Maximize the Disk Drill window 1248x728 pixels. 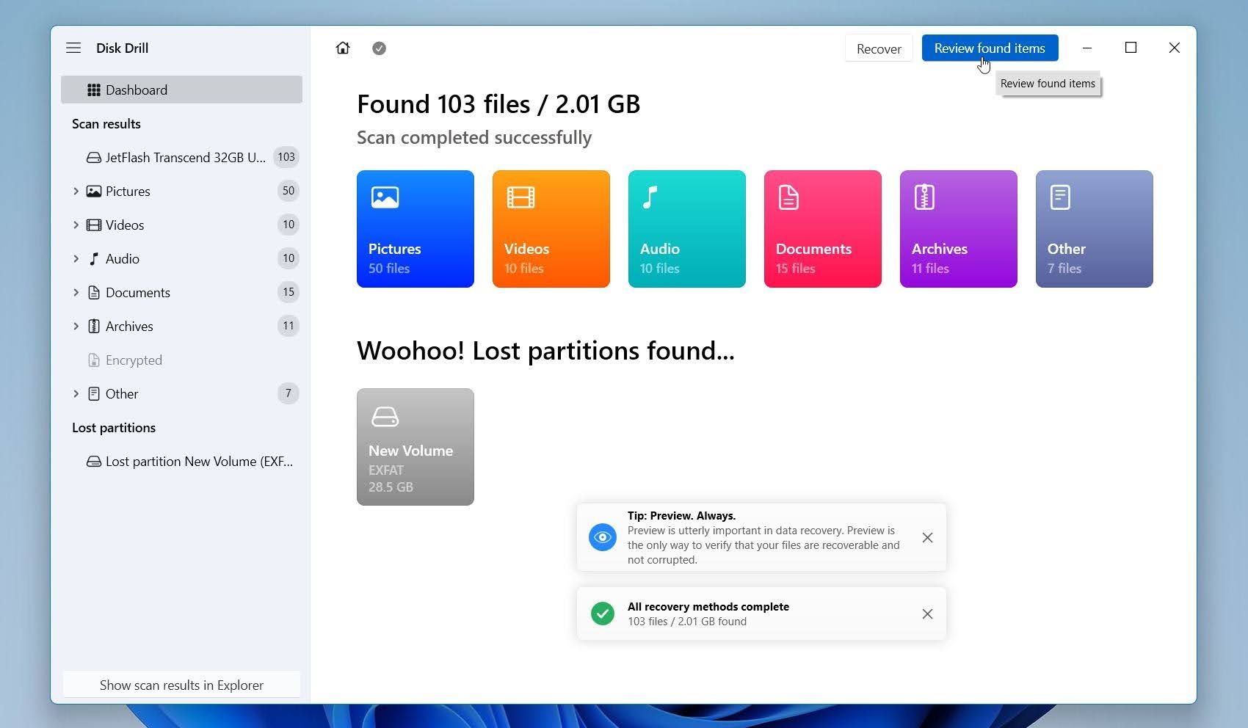coord(1131,48)
